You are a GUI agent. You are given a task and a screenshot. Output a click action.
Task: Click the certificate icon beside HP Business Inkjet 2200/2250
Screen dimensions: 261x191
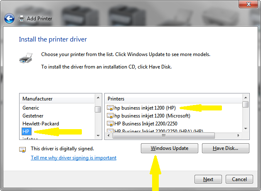pyautogui.click(x=110, y=123)
